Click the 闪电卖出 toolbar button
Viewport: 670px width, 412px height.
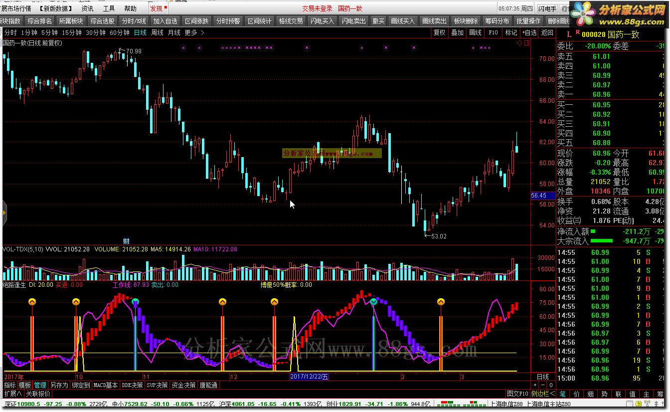click(x=354, y=21)
